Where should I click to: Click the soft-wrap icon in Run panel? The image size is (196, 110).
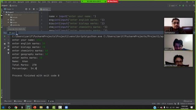[x=8, y=43]
